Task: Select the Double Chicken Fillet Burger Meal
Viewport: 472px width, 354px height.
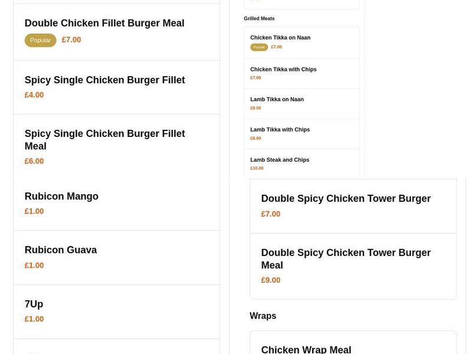Action: [104, 23]
